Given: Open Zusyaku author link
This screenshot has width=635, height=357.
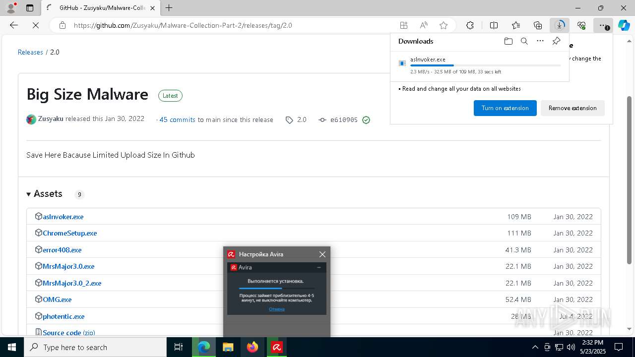Looking at the screenshot, I should click(51, 119).
